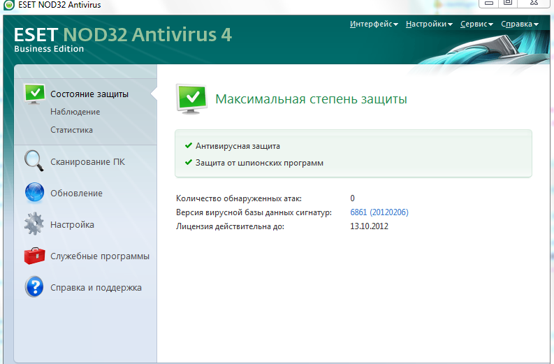
Task: Open Справка и поддержка section
Action: point(96,288)
